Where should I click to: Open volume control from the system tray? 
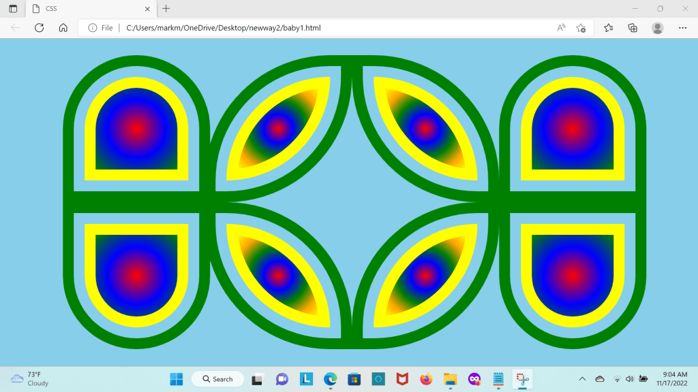point(629,379)
